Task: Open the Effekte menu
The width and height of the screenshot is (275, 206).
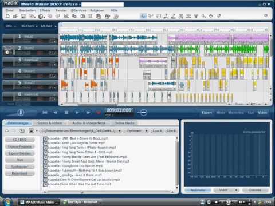Action: [45, 10]
